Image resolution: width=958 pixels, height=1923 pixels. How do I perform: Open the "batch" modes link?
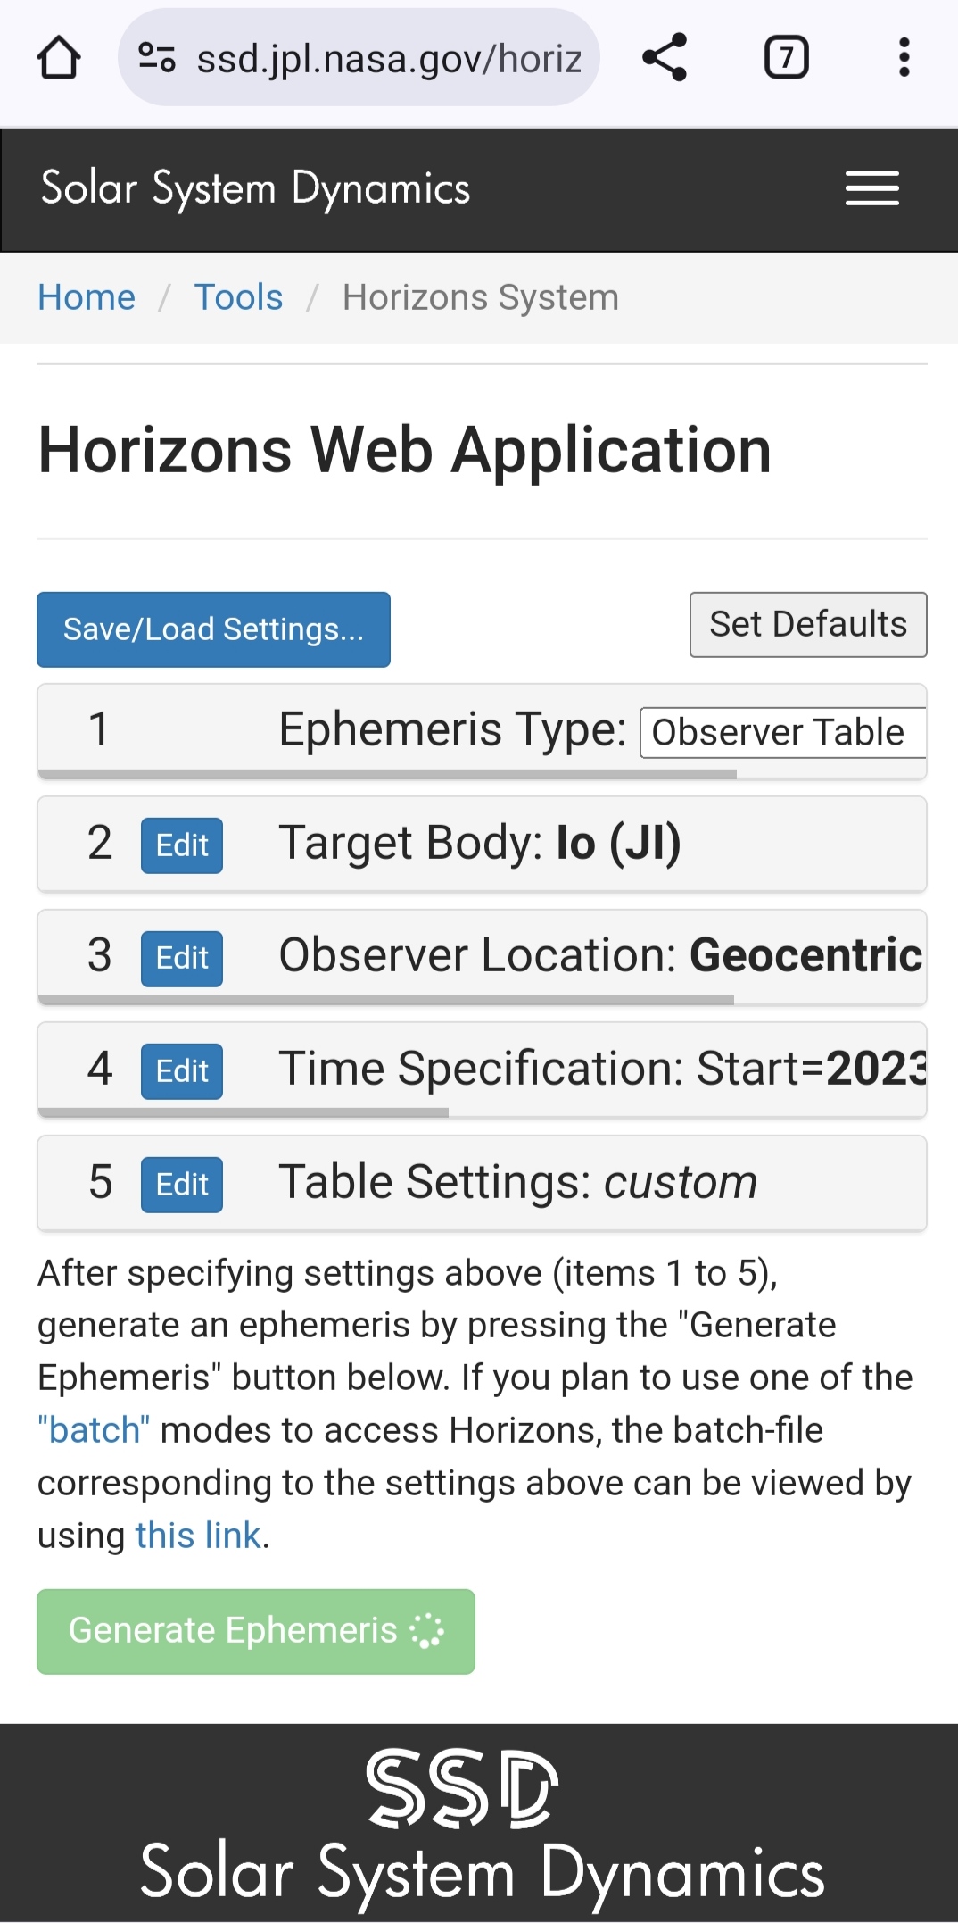click(x=94, y=1430)
